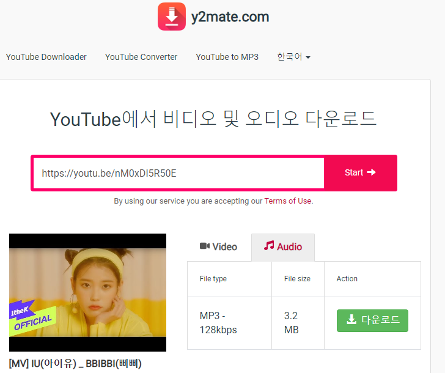Click the YouTube URL input field
Viewport: 445px width, 373px height.
tap(178, 173)
